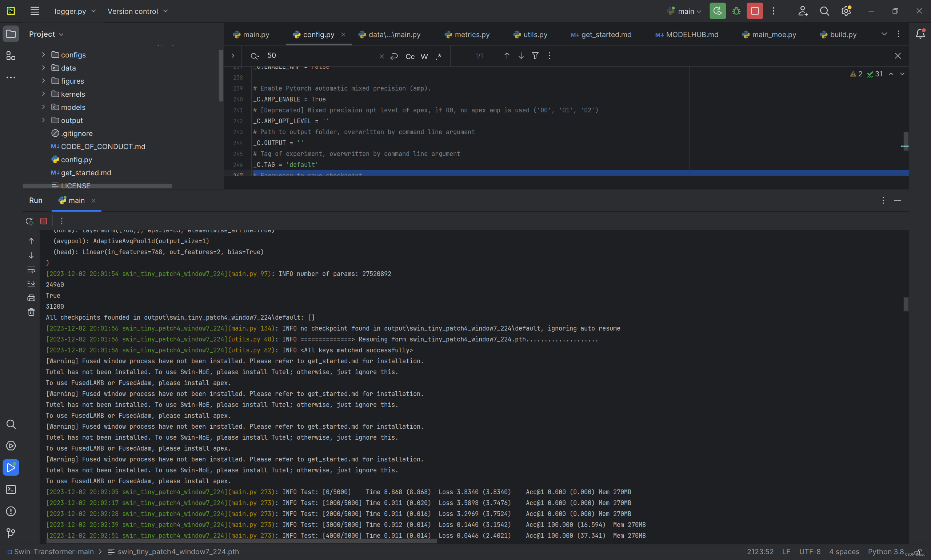This screenshot has height=560, width=931.
Task: Toggle Match Case Cc option
Action: click(410, 56)
